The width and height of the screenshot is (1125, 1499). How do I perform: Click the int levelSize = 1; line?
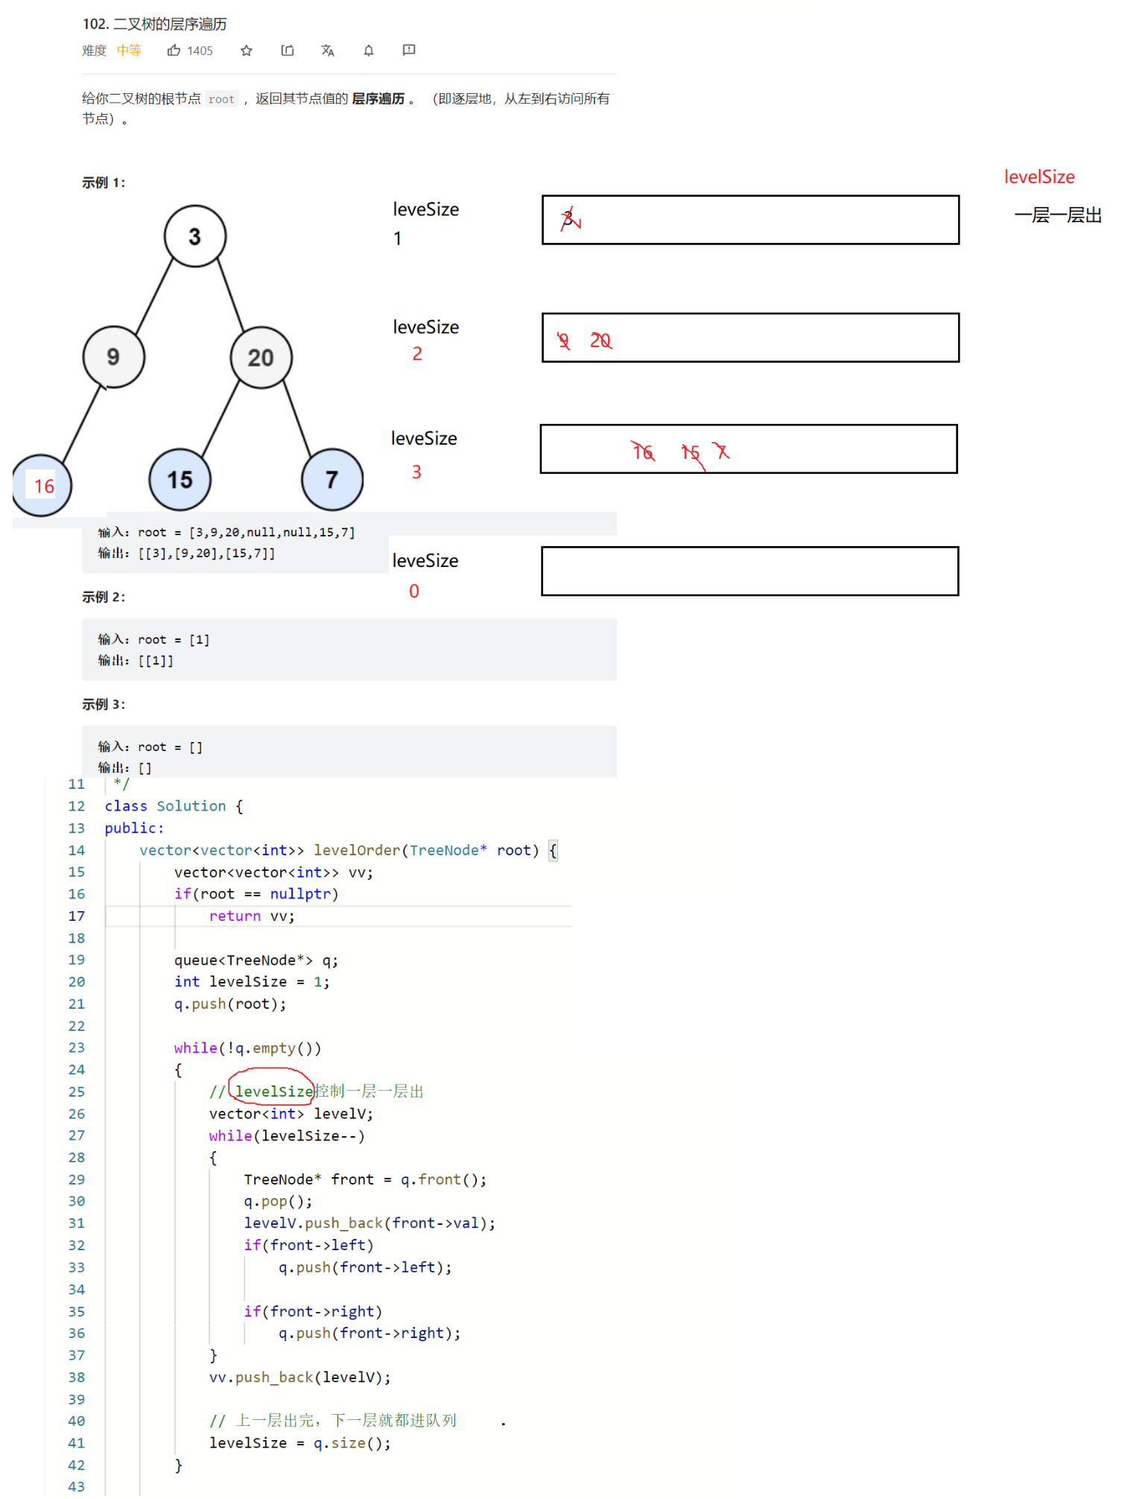(252, 981)
